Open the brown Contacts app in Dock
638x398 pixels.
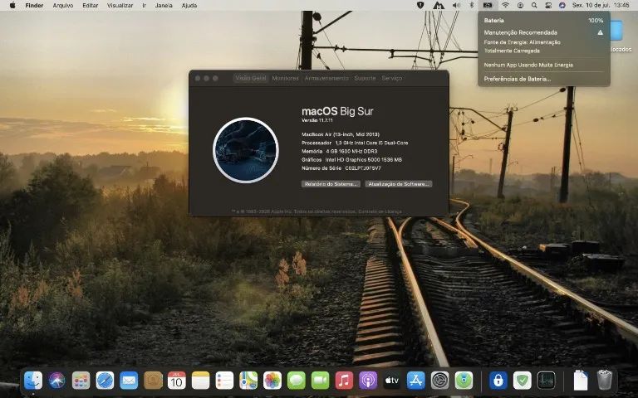tap(153, 381)
